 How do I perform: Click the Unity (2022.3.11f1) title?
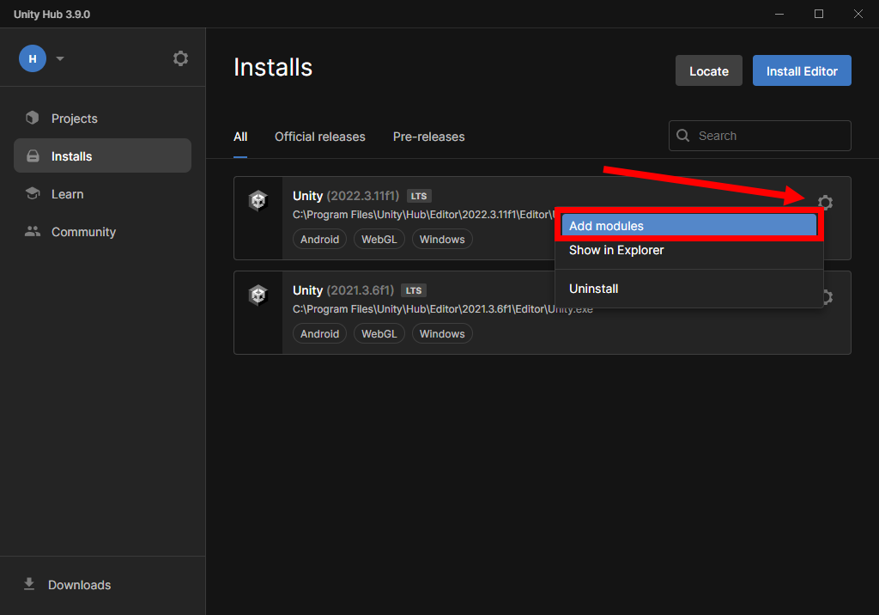click(346, 196)
